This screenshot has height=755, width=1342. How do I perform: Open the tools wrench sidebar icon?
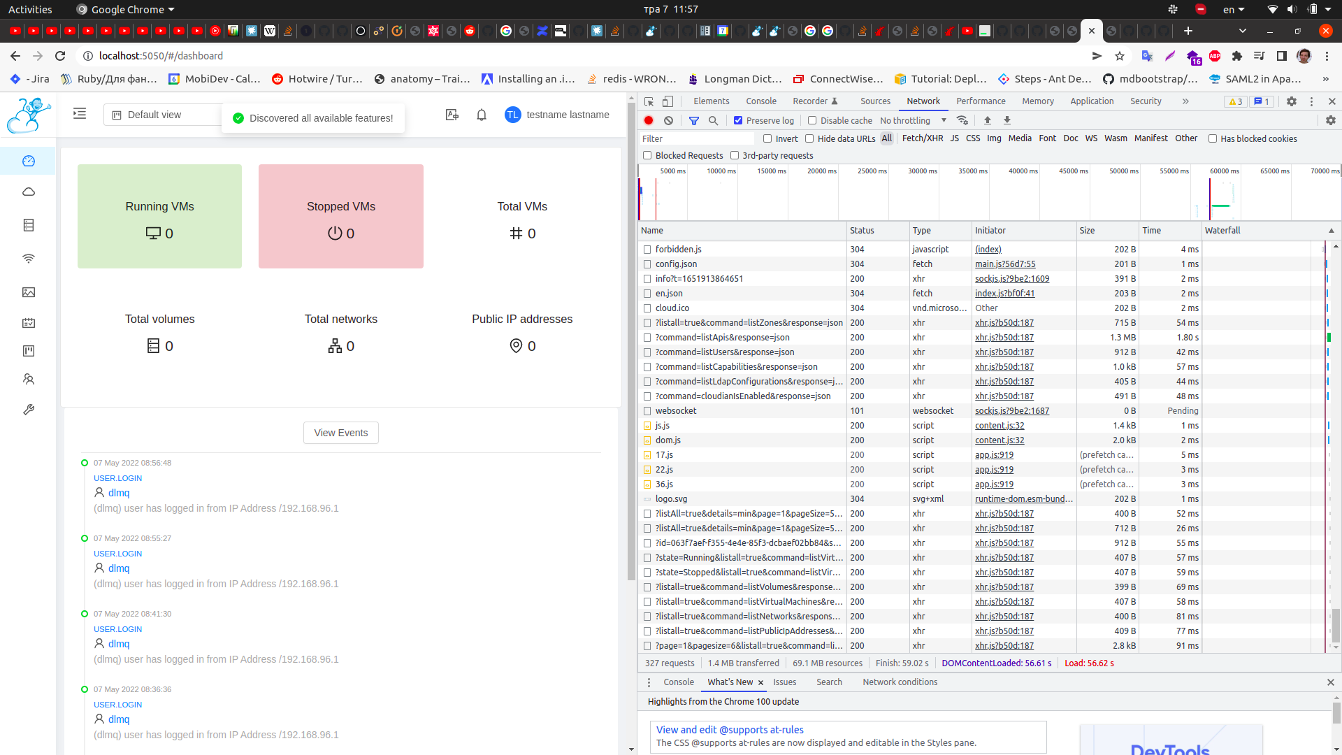coord(29,410)
